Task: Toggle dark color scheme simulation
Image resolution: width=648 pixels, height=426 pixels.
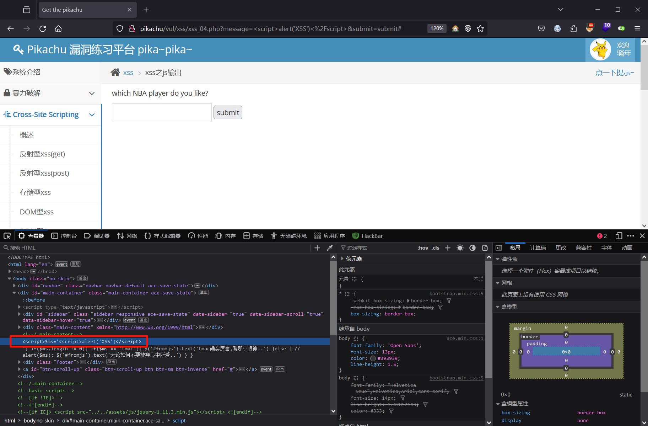Action: pyautogui.click(x=472, y=248)
